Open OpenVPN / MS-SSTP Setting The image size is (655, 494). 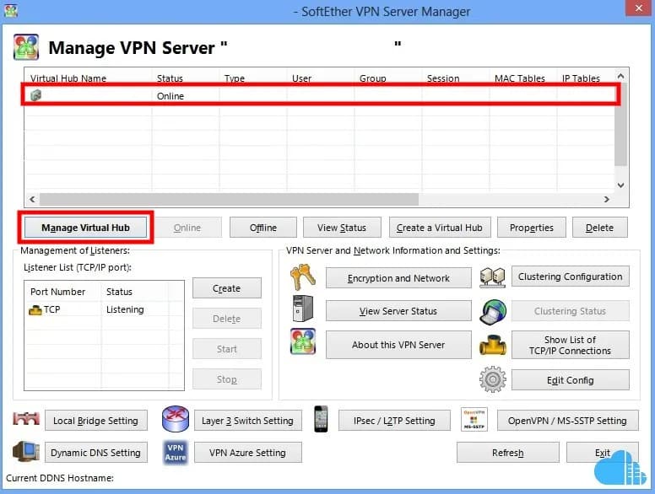(x=568, y=421)
